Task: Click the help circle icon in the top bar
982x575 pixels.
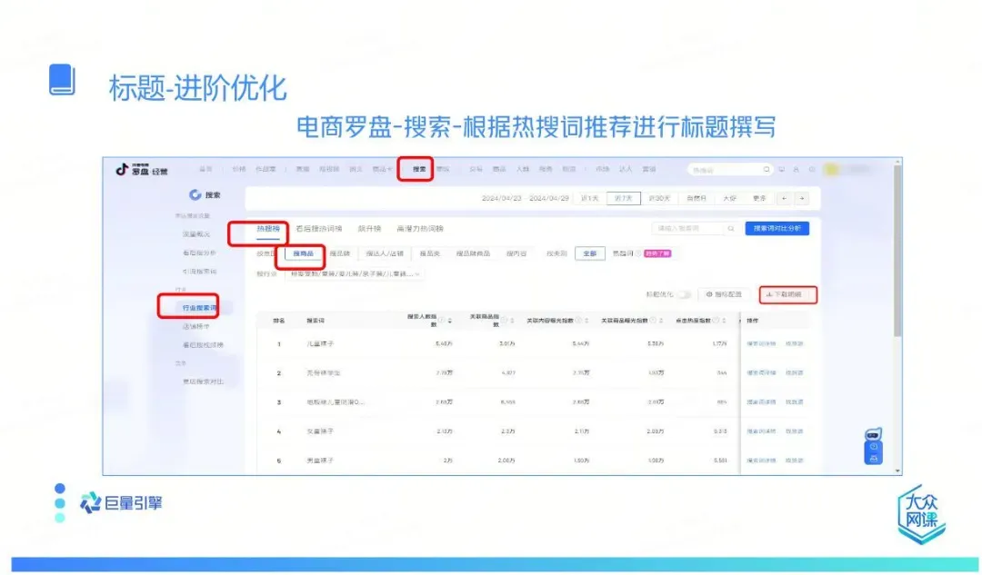Action: [x=812, y=170]
